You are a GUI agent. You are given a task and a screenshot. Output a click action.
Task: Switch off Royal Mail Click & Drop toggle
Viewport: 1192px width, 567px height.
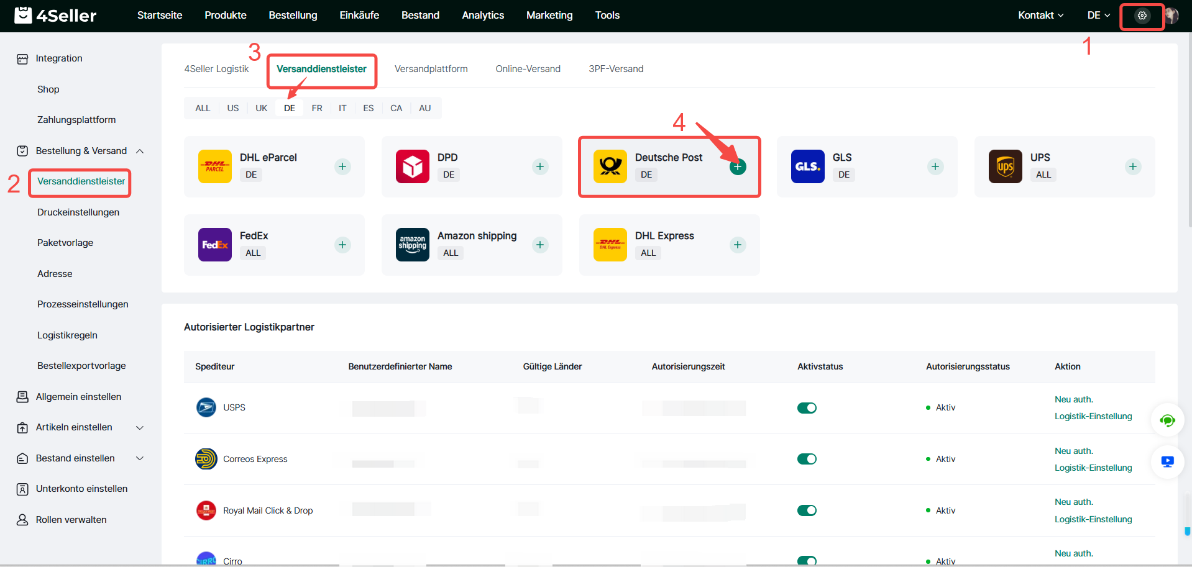click(807, 510)
